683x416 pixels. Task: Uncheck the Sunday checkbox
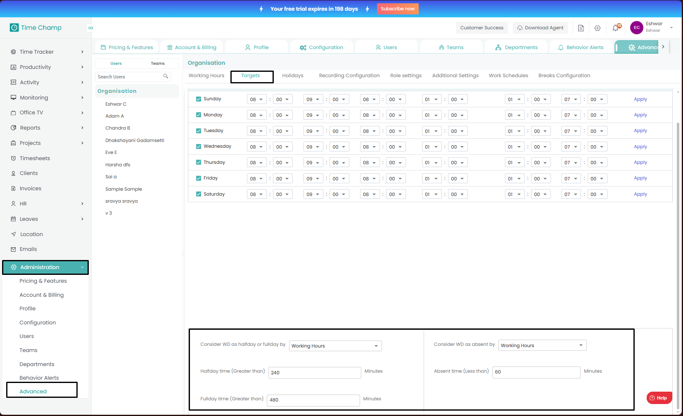coord(199,99)
